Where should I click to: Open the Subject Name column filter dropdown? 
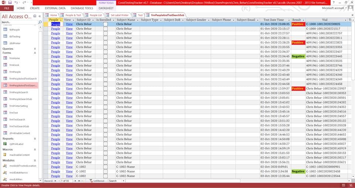(138, 20)
